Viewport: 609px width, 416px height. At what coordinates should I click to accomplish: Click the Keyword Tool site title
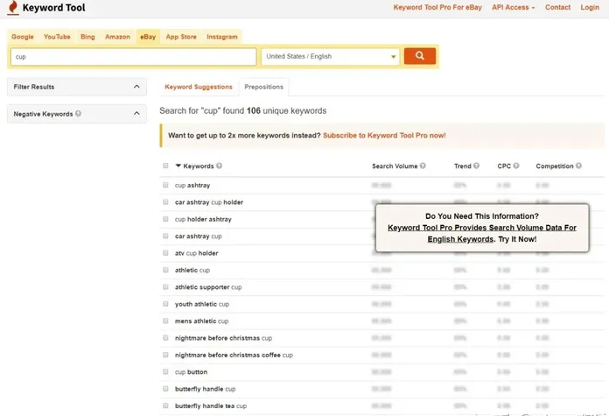tap(53, 7)
